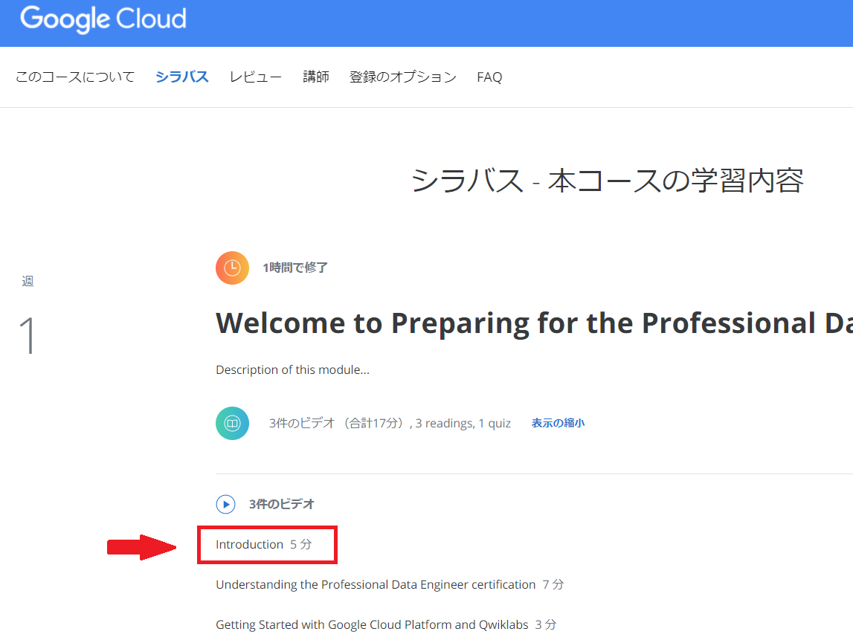Image resolution: width=853 pixels, height=640 pixels.
Task: Click the teal book icon
Action: point(232,423)
